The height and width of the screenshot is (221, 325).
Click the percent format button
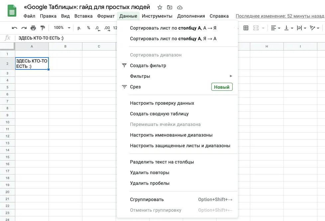pos(88,28)
